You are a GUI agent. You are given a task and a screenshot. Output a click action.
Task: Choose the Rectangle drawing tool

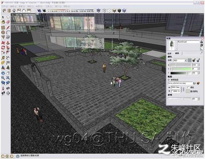pos(3,28)
